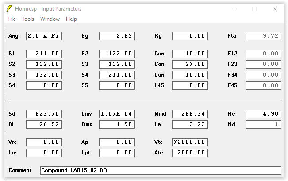The height and width of the screenshot is (181, 288).
Task: Click the Vrc input field
Action: point(44,142)
